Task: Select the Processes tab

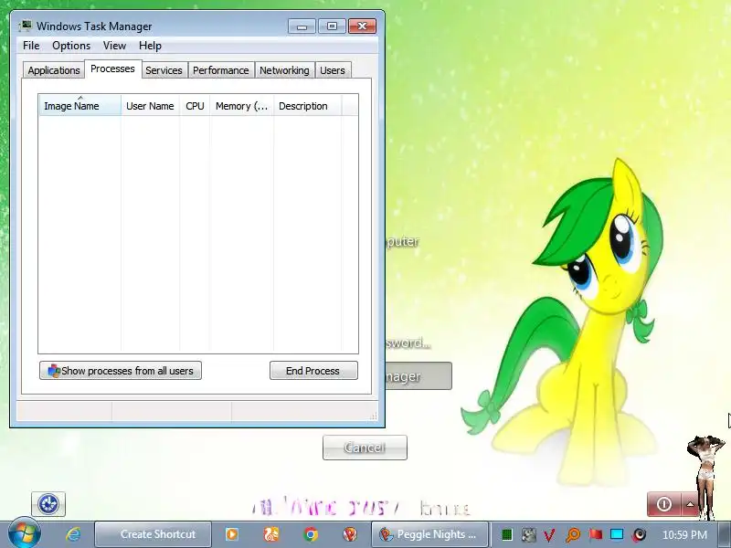Action: [x=112, y=69]
